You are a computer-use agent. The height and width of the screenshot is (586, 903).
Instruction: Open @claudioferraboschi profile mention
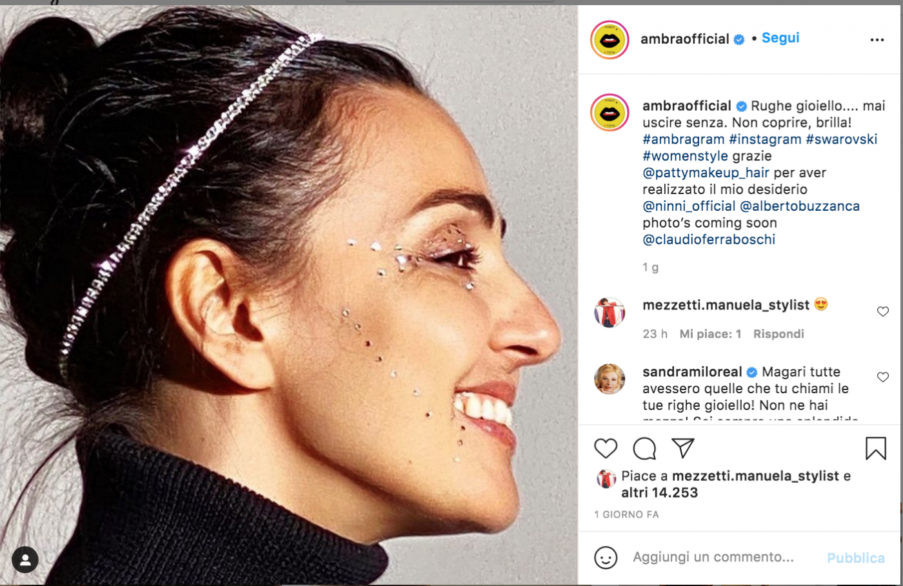[x=709, y=240]
